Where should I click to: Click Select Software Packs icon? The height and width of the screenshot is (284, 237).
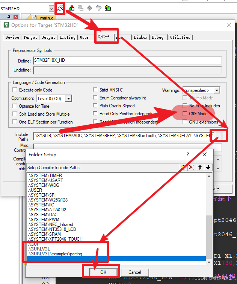pos(99,8)
